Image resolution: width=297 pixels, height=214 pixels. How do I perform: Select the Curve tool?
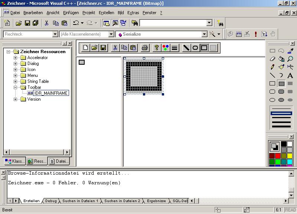[x=281, y=75]
